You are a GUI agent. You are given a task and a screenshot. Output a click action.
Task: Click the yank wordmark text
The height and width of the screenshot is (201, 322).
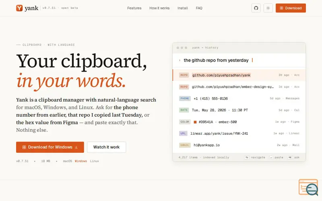31,8
